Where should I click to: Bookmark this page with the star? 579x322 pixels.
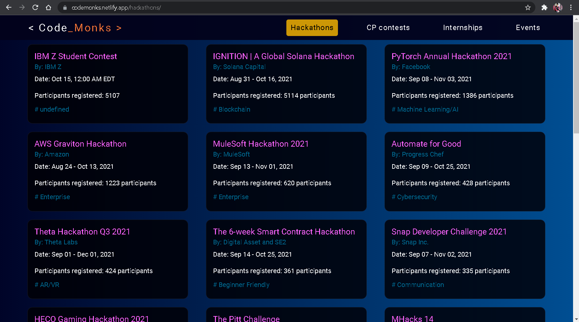coord(528,7)
